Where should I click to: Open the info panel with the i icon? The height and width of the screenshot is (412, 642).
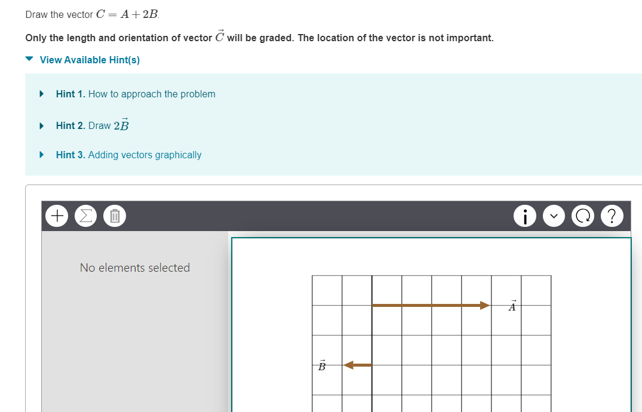coord(525,216)
